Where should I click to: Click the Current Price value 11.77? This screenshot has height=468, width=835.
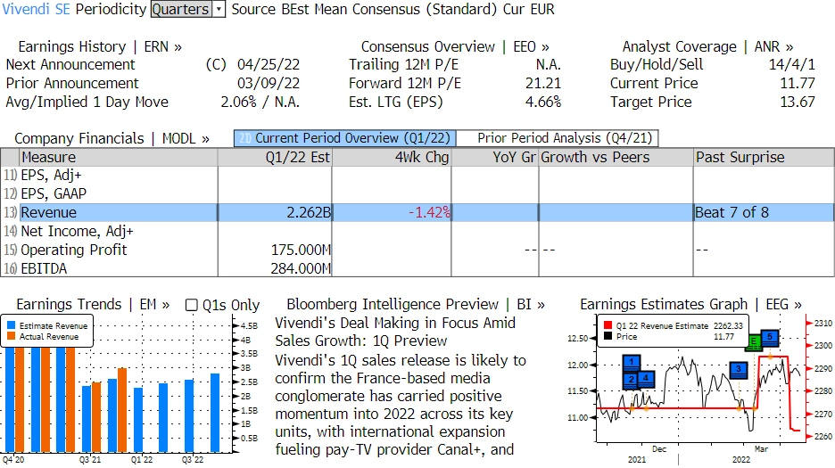798,84
